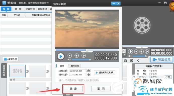174x96 pixels.
Task: Confirm with the 确定 button
Action: (x=73, y=89)
